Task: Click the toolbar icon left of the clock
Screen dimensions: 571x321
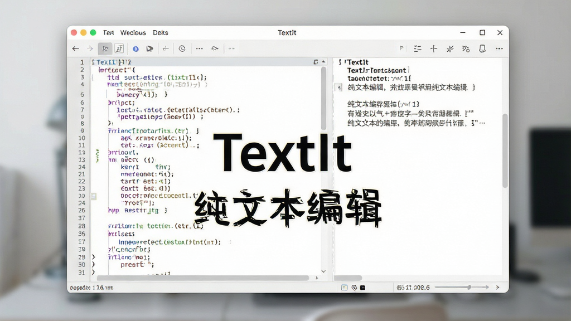Action: [x=166, y=48]
